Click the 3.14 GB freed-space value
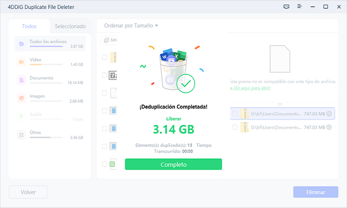The height and width of the screenshot is (208, 347). 173,129
